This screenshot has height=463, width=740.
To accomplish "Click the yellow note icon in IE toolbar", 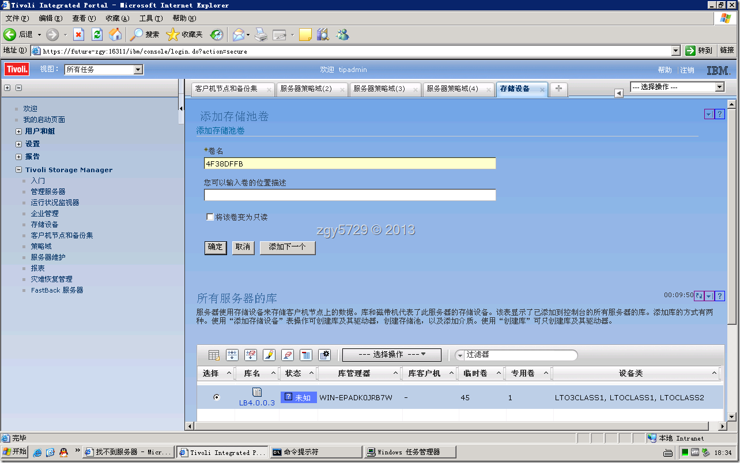I will (x=305, y=35).
